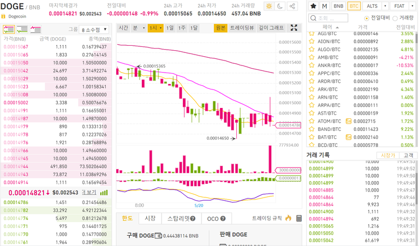Switch to the 시장 order tab
Screen dimensions: 419x246
150,219
